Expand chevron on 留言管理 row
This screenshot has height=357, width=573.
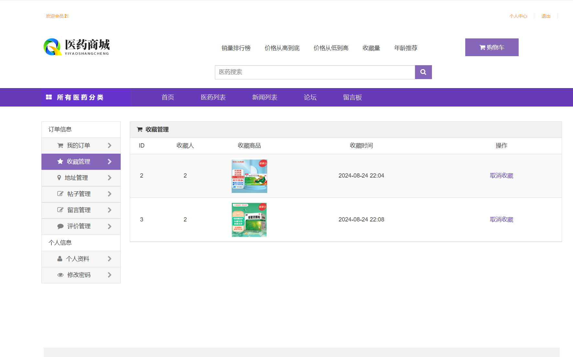pos(109,210)
